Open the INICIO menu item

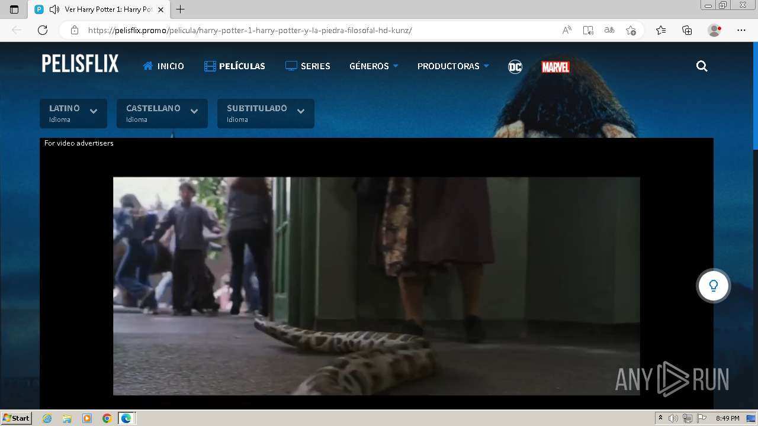(x=163, y=66)
